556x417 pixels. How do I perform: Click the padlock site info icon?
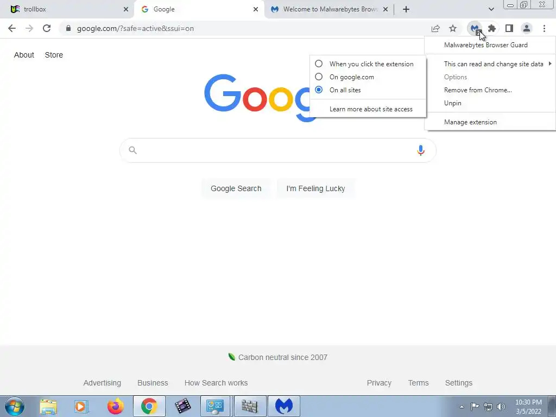pyautogui.click(x=68, y=28)
